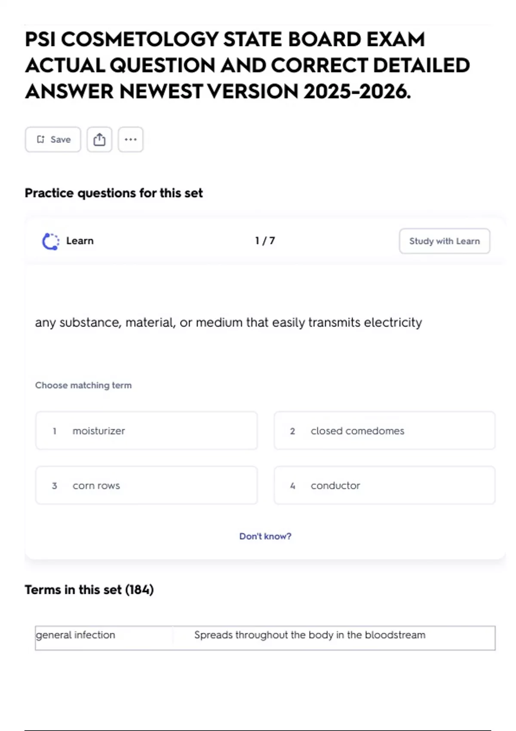Image resolution: width=516 pixels, height=731 pixels.
Task: Click the "Save" text on the button
Action: click(61, 139)
